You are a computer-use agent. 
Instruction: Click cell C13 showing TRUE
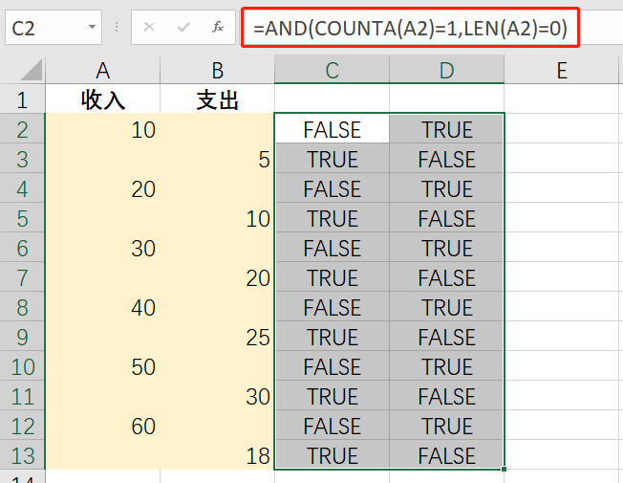(332, 454)
